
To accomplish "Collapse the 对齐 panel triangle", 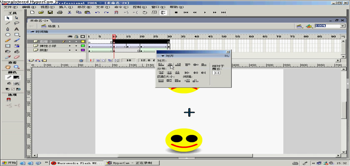I will tap(163, 56).
